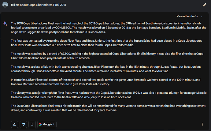Image resolution: width=211 pixels, height=131 pixels.
Task: Click the paragraph mentioning Lucas Pratto's goal
Action: click(x=106, y=69)
